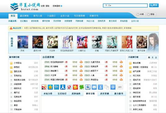This screenshot has height=113, width=166.
Task: Open the 全本小说 navigation item
Action: tap(65, 16)
